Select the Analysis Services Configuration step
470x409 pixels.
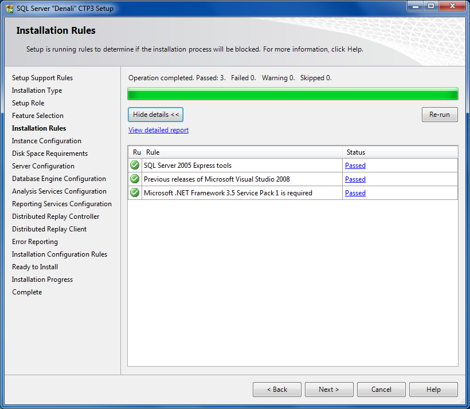point(59,191)
